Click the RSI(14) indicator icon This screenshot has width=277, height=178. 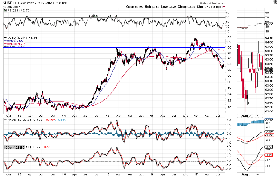pos(5,10)
